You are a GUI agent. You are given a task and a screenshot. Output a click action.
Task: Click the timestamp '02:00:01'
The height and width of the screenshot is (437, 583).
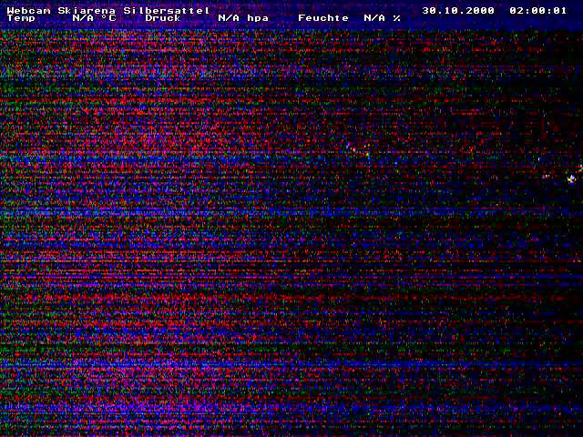pyautogui.click(x=538, y=10)
